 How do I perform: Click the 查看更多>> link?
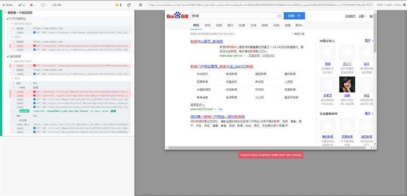point(197,105)
